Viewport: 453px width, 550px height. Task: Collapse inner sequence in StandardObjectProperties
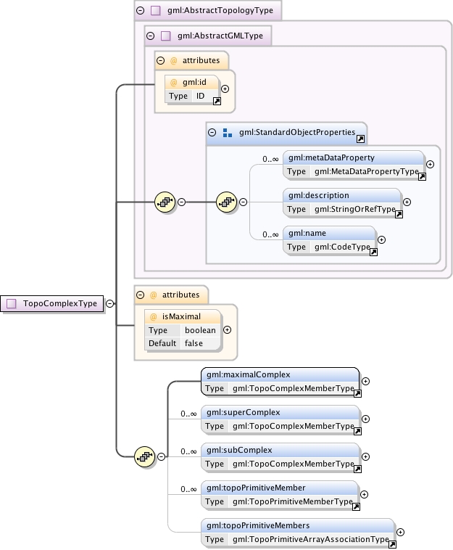243,202
